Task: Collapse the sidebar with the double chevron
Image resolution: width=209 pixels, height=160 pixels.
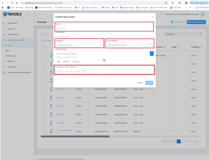Action: coord(28,14)
